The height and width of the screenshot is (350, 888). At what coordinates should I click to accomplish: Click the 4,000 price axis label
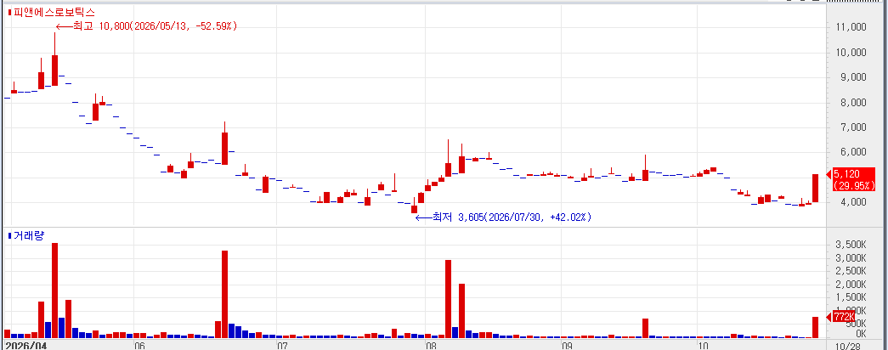coord(852,202)
